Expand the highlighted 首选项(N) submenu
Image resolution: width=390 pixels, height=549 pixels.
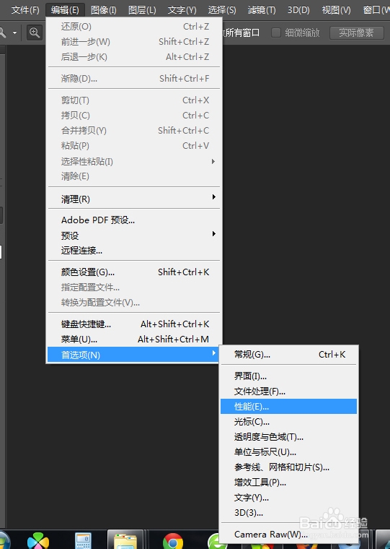point(133,355)
